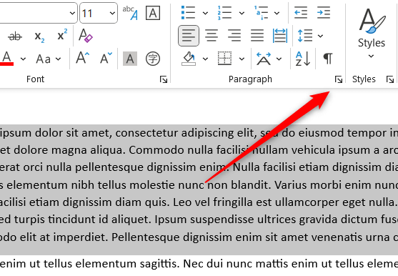Align text to the right
This screenshot has width=398, height=276.
point(234,36)
